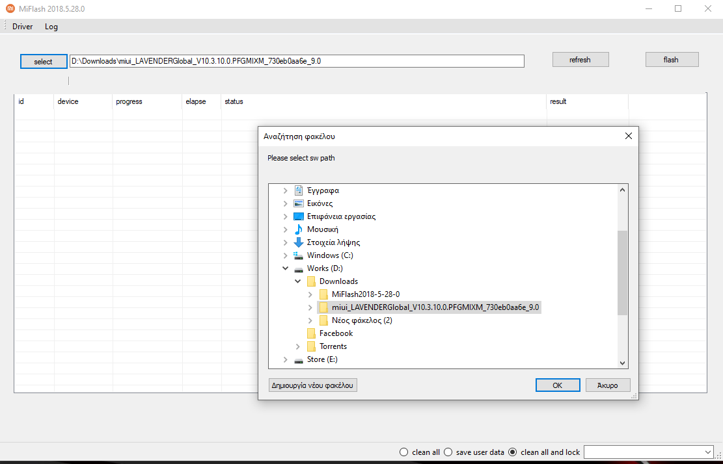Click the folder tree vertical scrollbar thumb

point(623,273)
